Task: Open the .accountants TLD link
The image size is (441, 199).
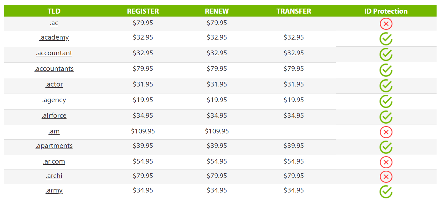Action: tap(54, 69)
